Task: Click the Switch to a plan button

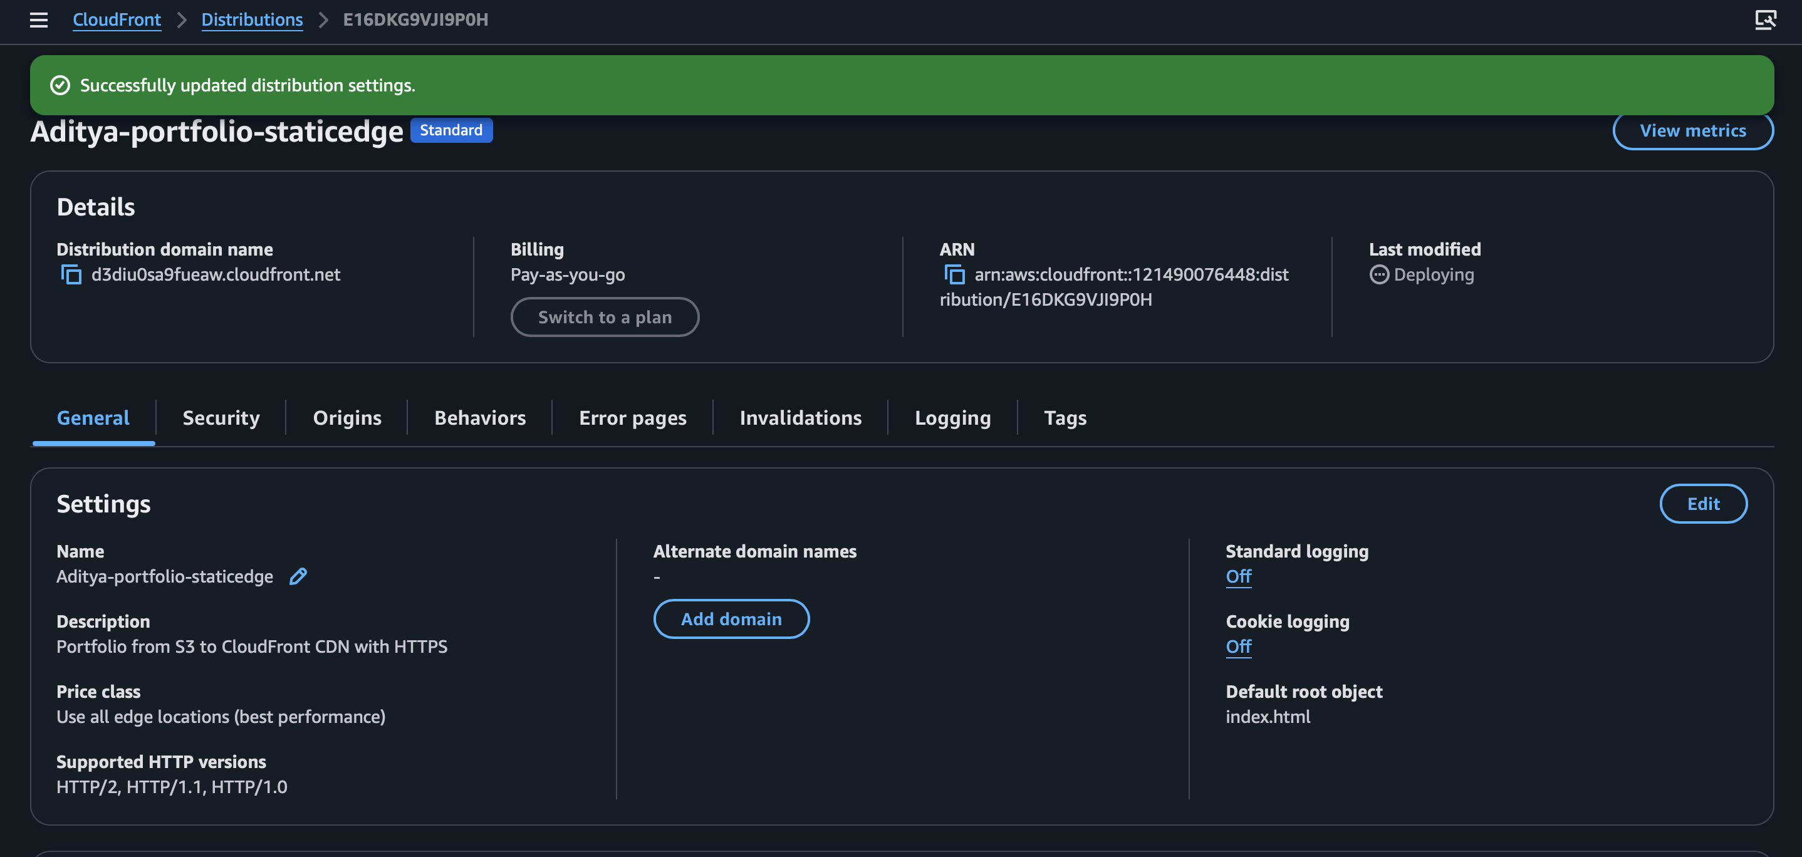Action: (x=605, y=317)
